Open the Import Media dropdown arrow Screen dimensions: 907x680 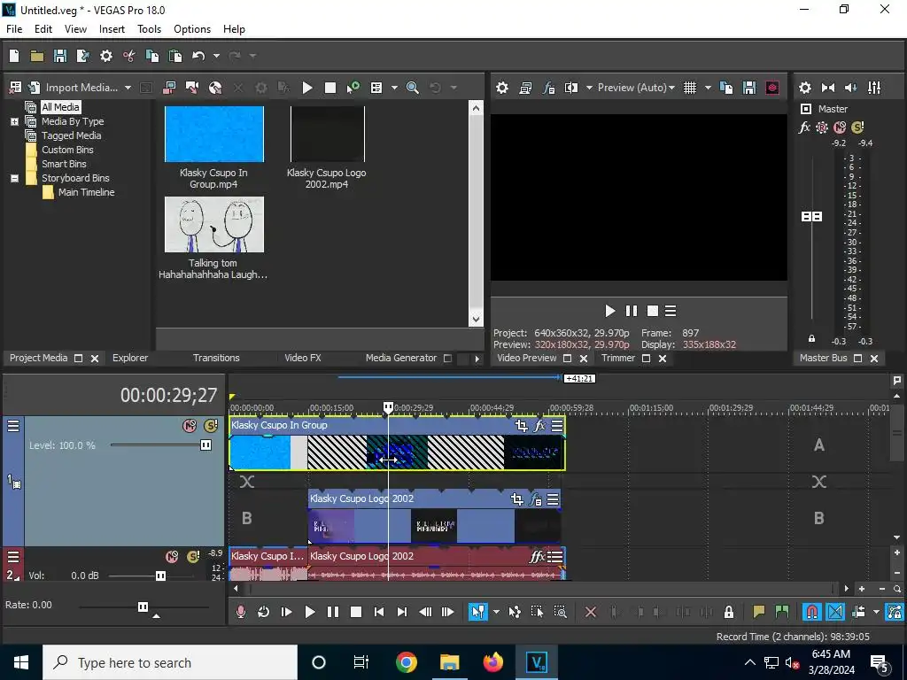[128, 88]
